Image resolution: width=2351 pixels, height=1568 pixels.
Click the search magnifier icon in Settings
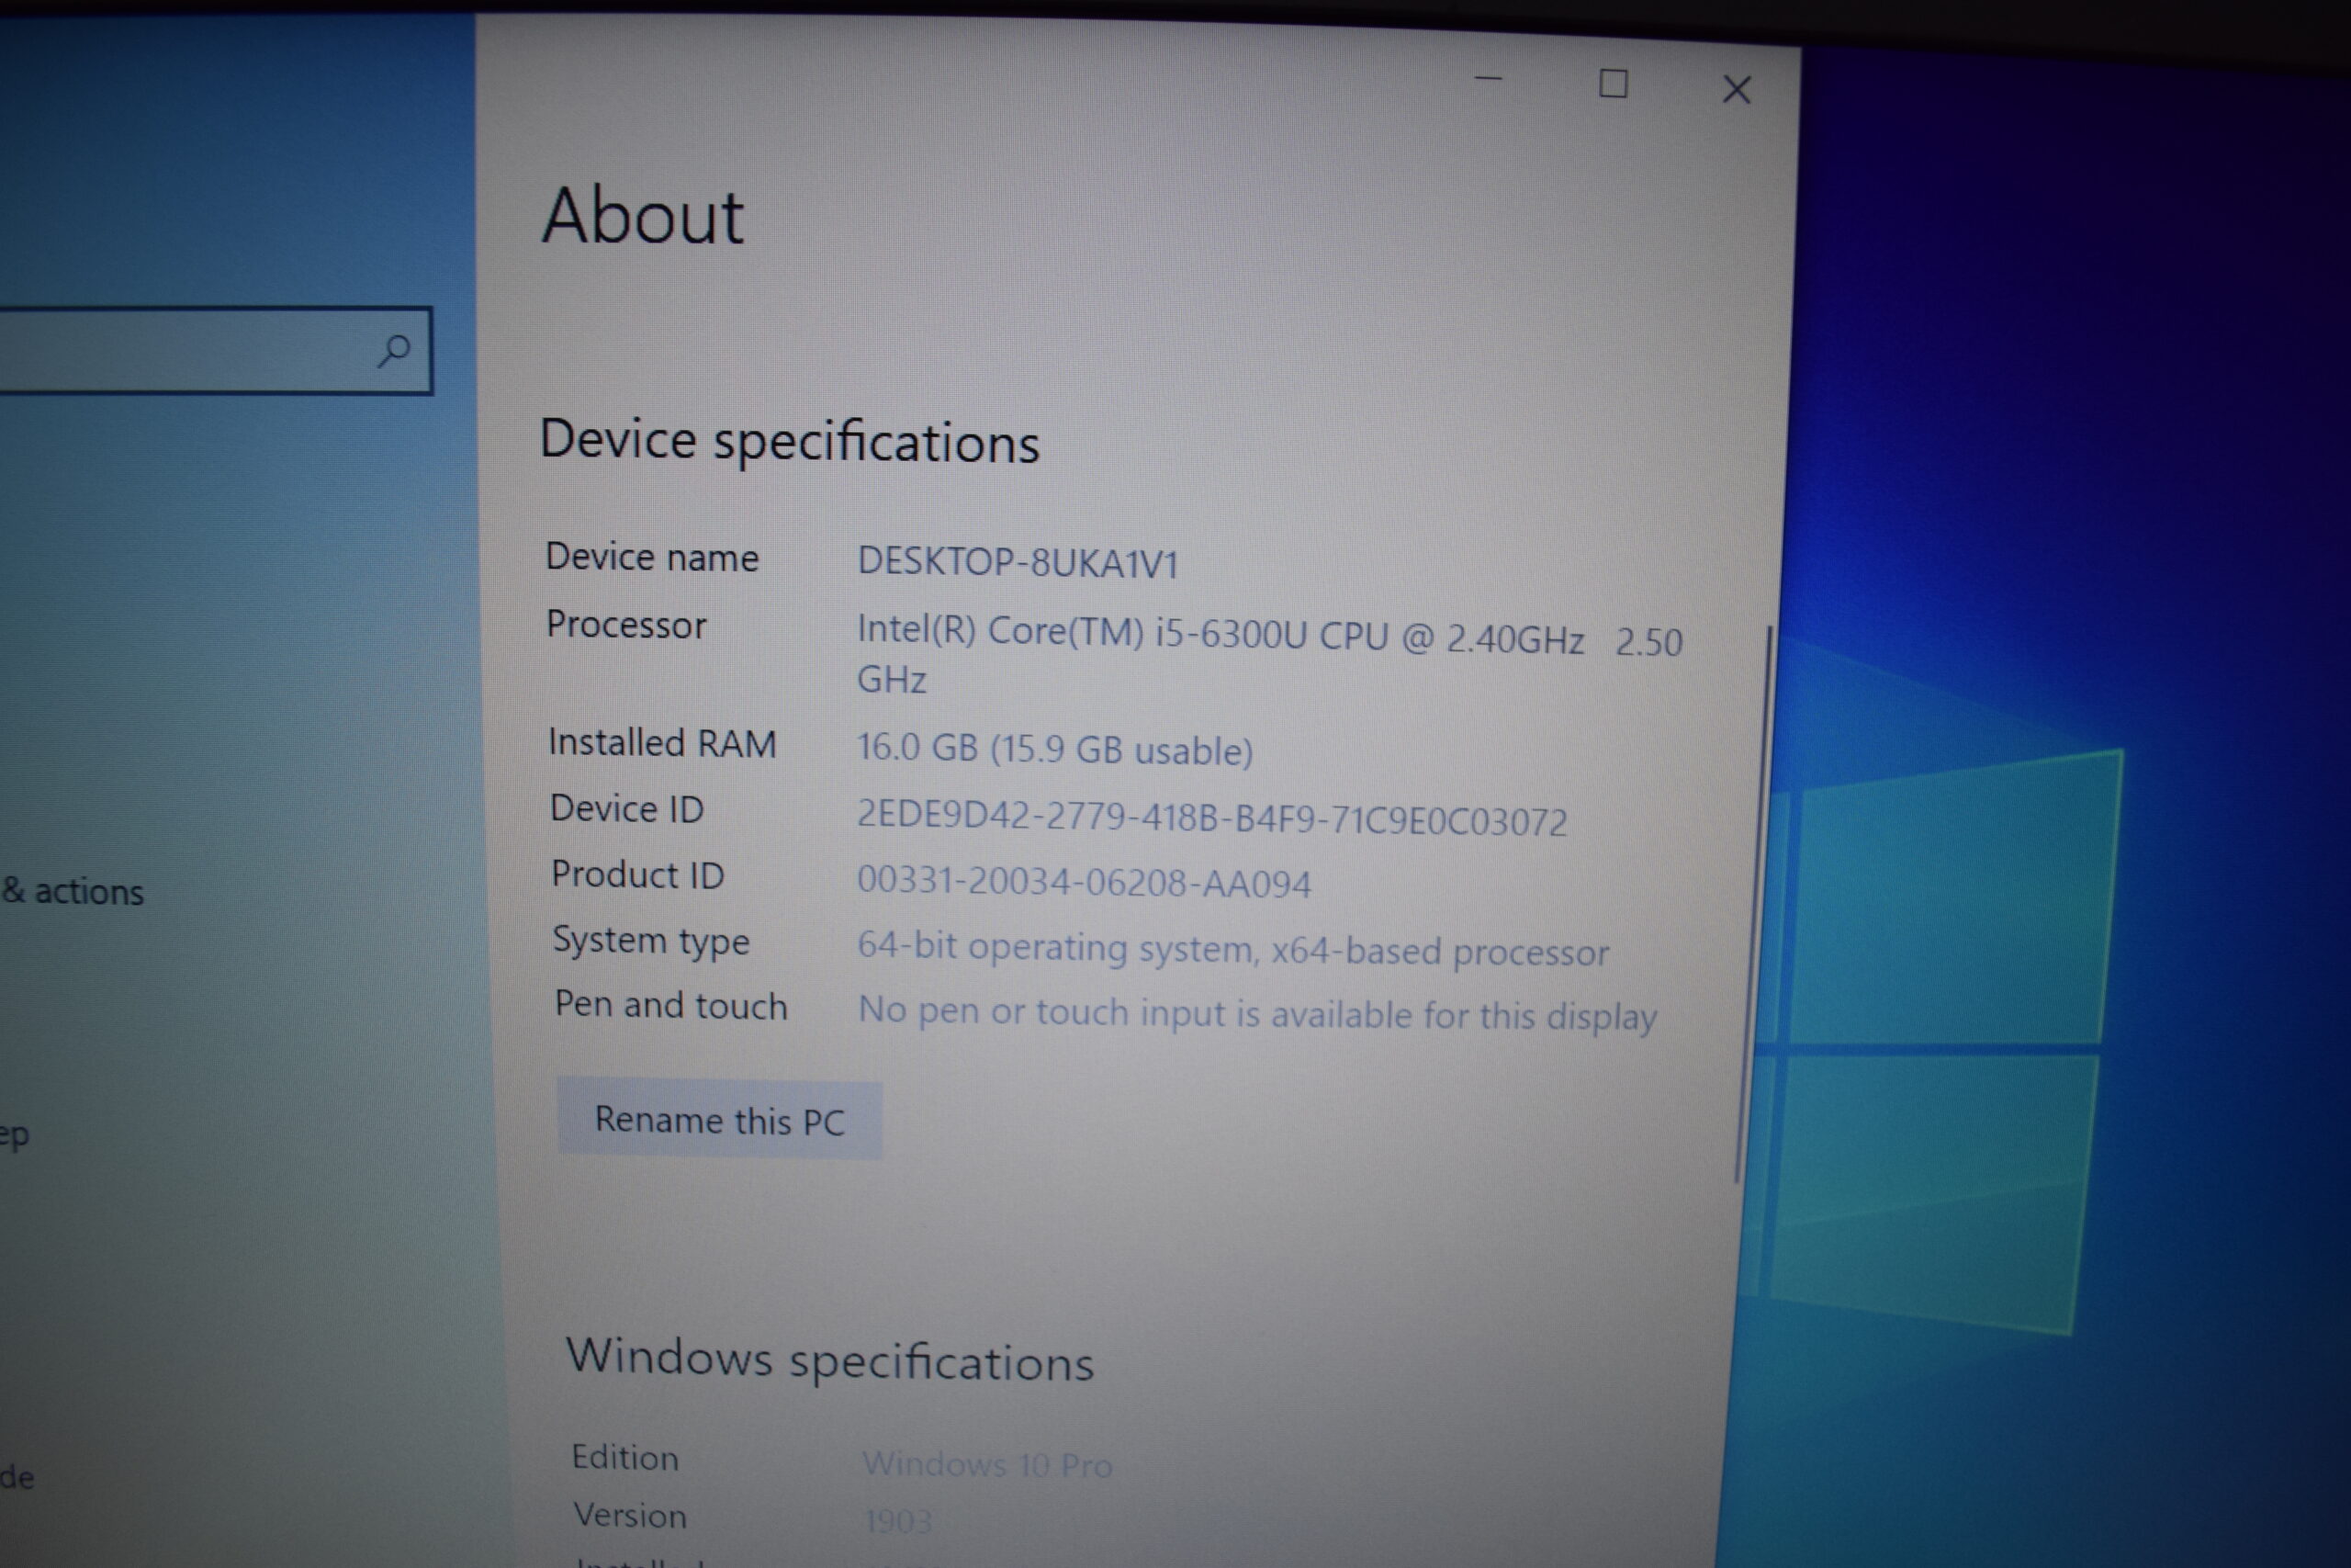(394, 350)
